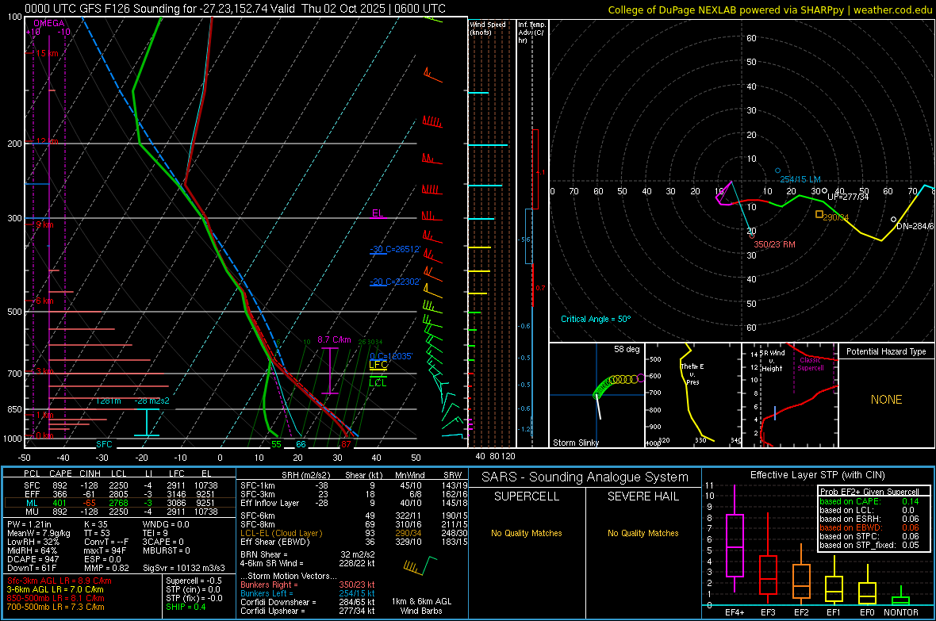The width and height of the screenshot is (936, 621).
Task: Click the '15 km' height marker
Action: click(x=47, y=53)
